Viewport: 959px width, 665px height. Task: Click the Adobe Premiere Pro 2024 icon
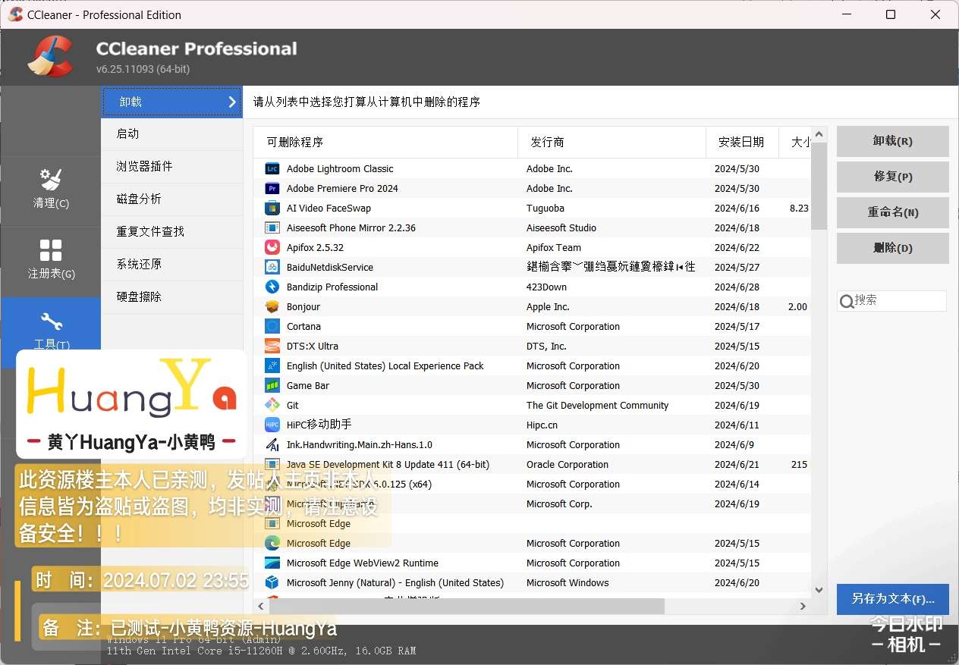(272, 189)
